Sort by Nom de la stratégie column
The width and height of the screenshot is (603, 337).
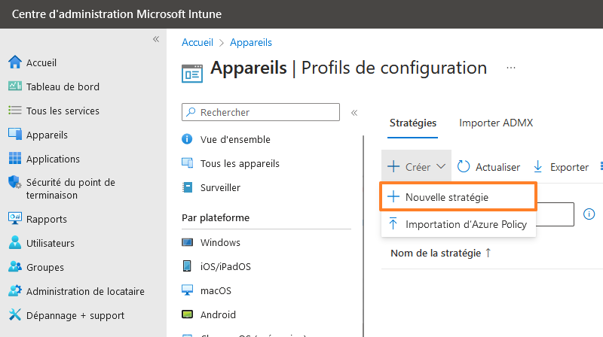[440, 253]
